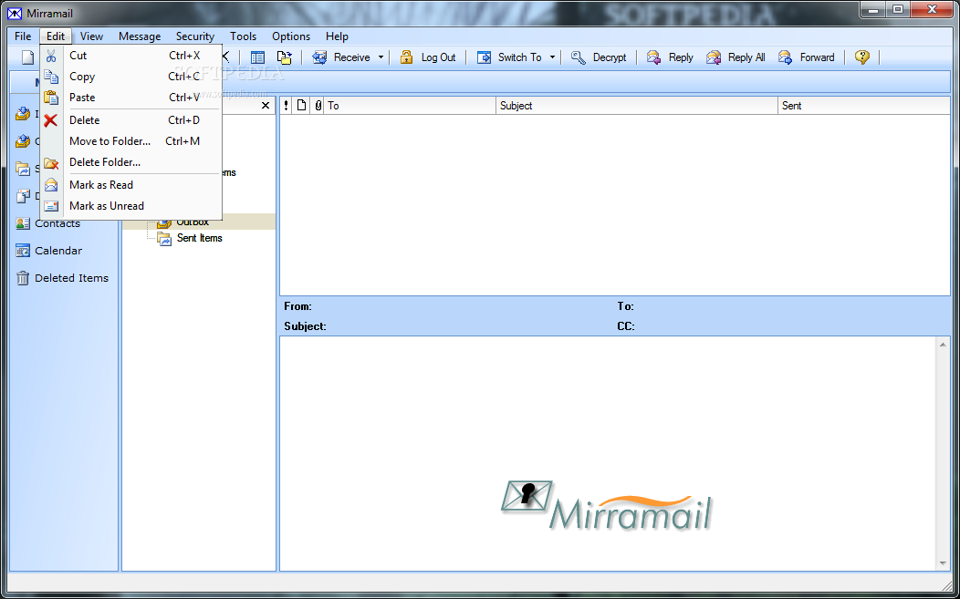Open the Help menu
This screenshot has width=960, height=599.
pos(337,36)
